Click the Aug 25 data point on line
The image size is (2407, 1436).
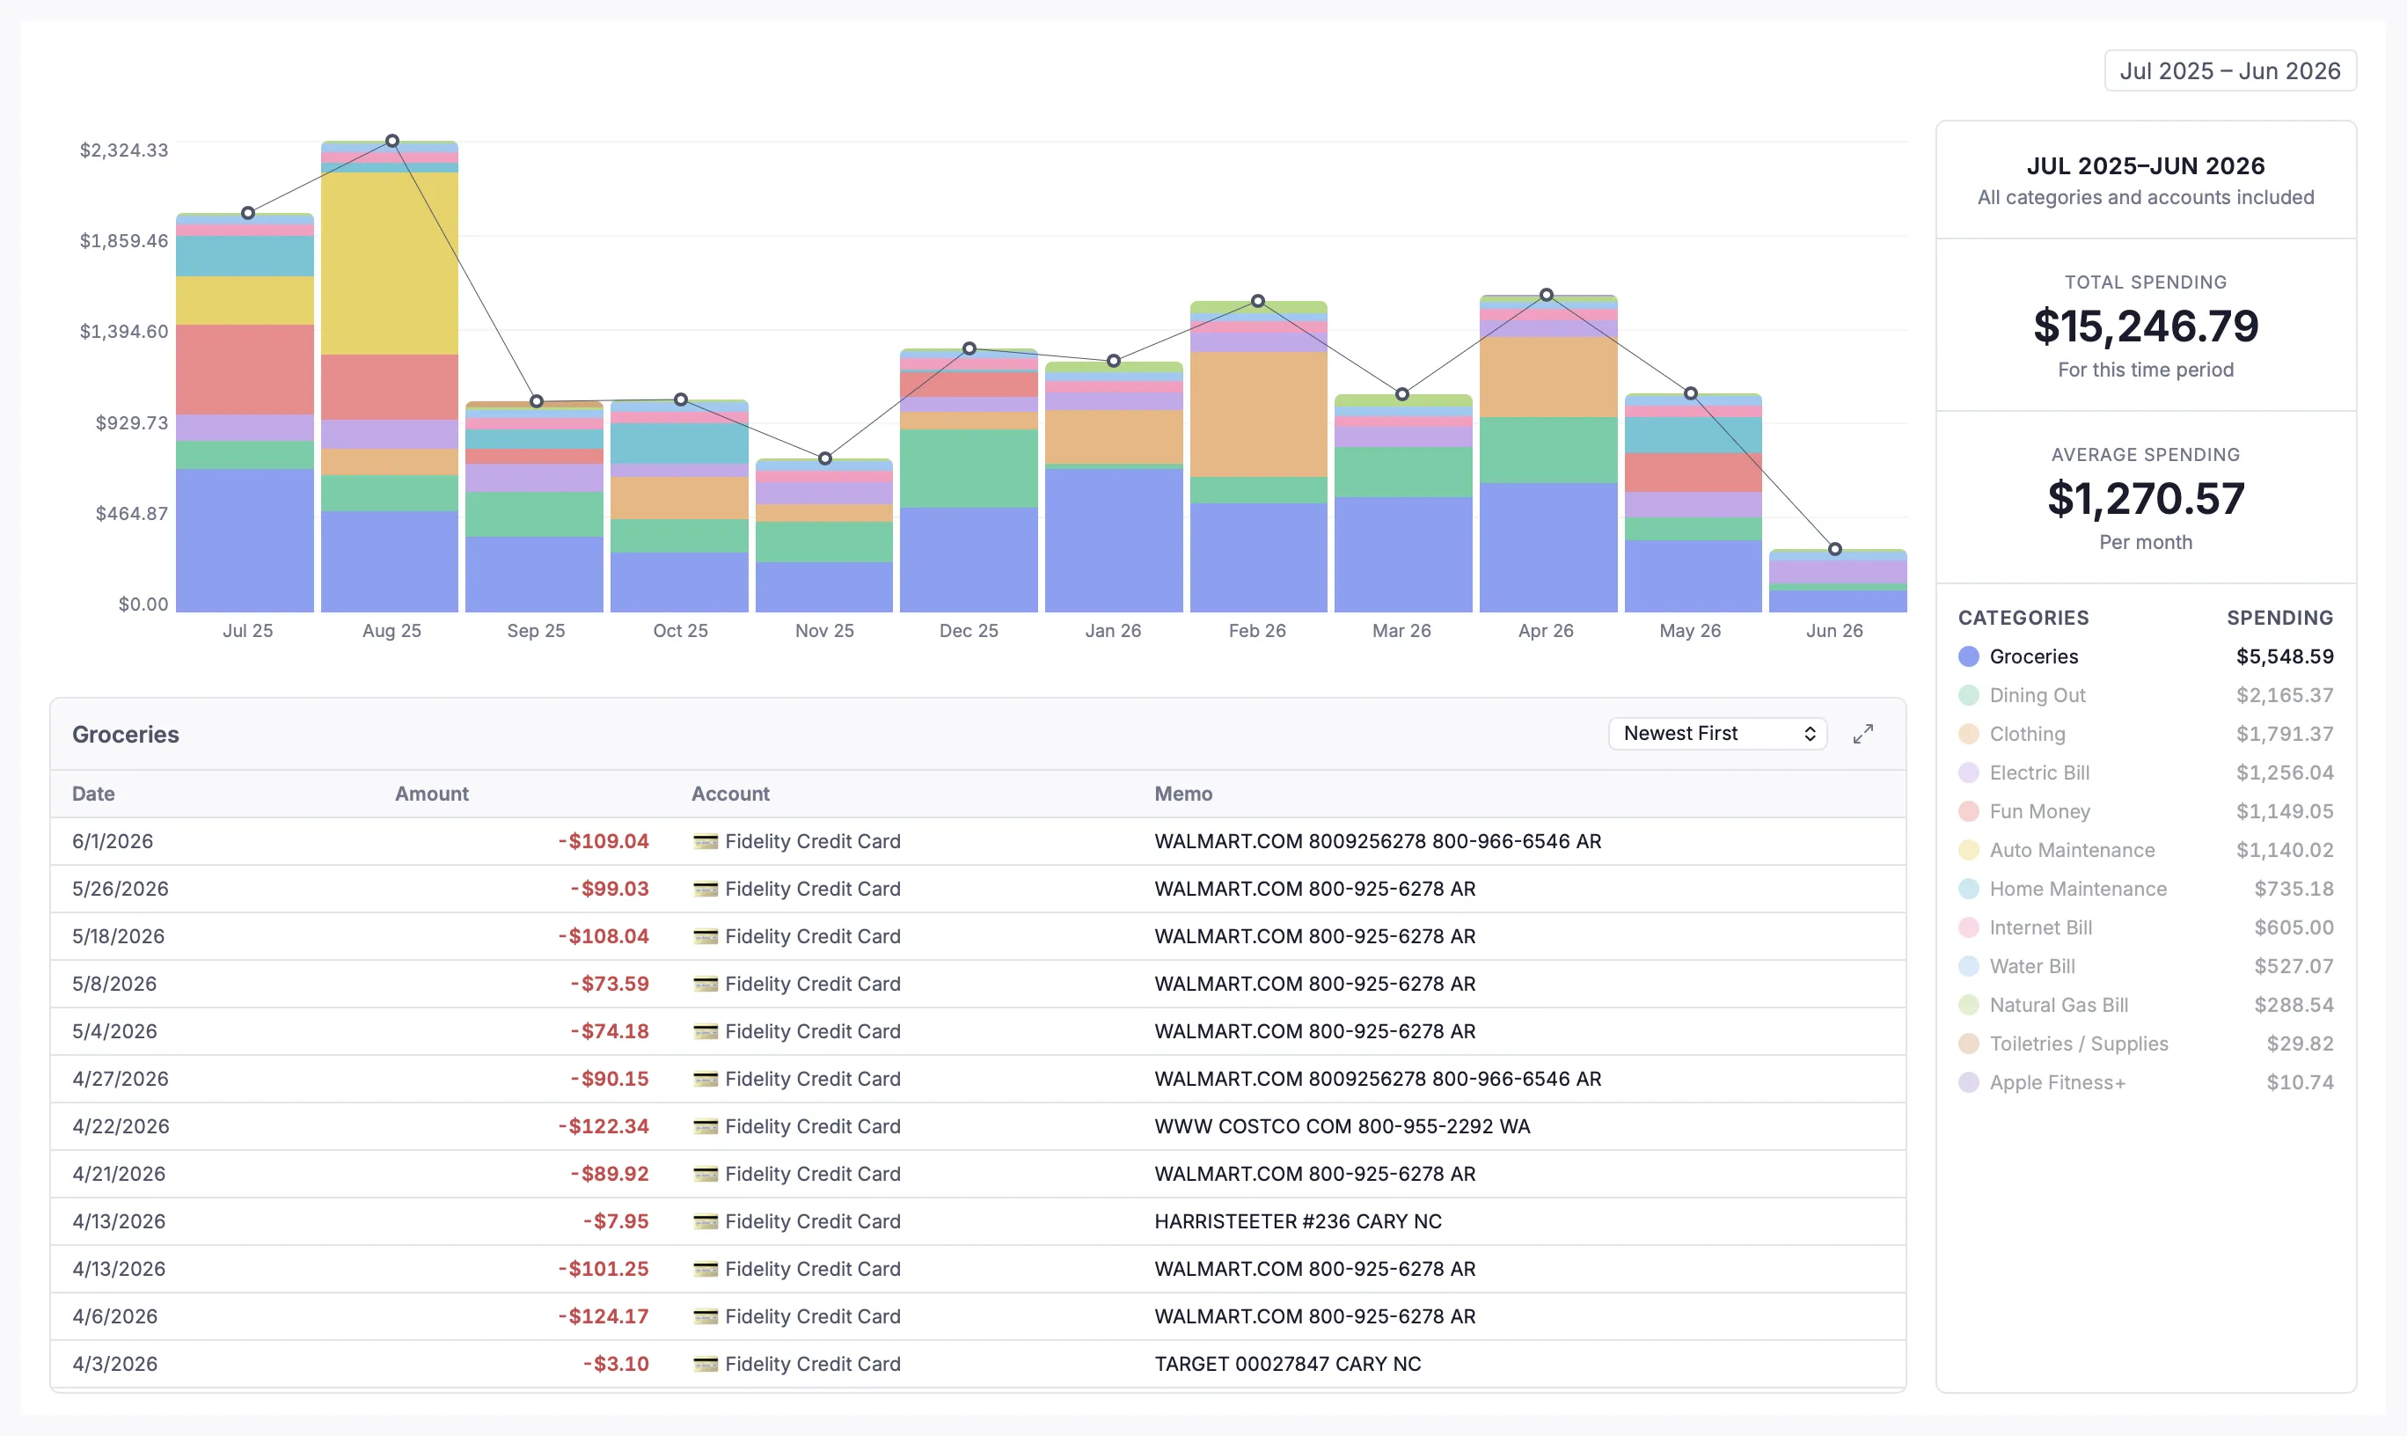(391, 142)
